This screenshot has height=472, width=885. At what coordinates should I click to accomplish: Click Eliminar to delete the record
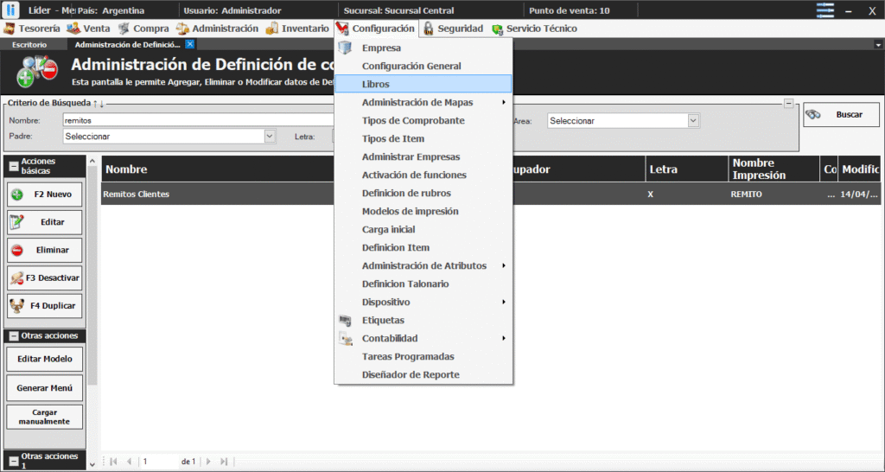click(x=45, y=251)
